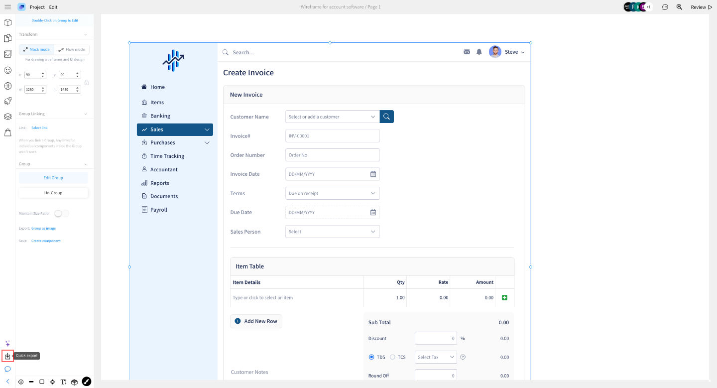Open the purple AI sparkle tool

pos(7,344)
